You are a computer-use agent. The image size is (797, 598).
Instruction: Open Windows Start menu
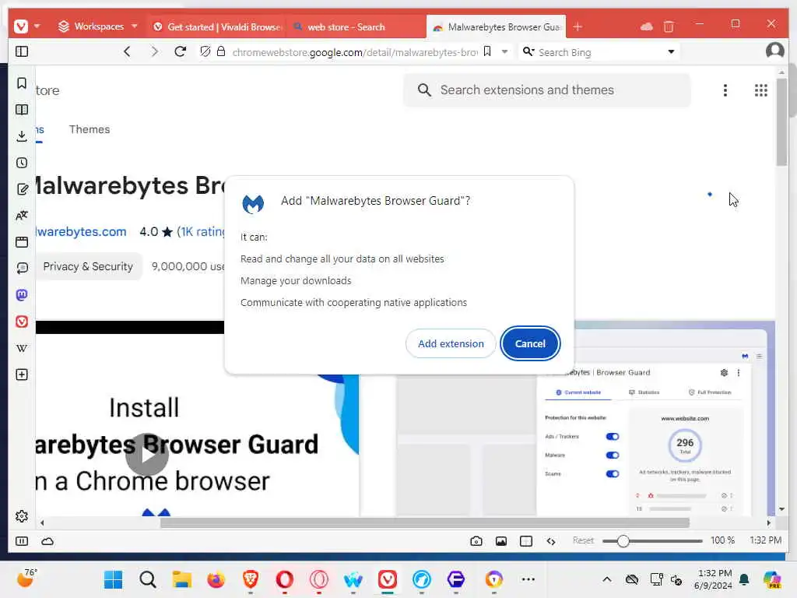click(x=113, y=579)
